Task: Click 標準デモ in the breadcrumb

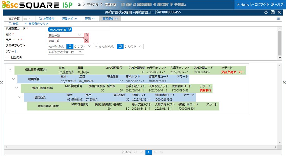Action: [x=93, y=4]
